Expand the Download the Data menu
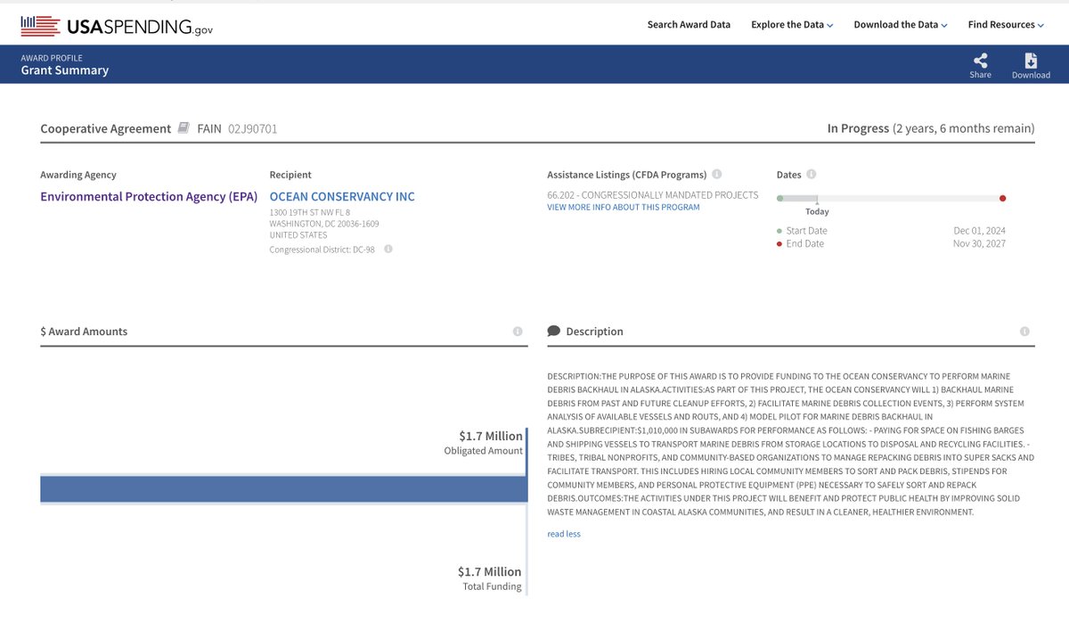 [901, 25]
